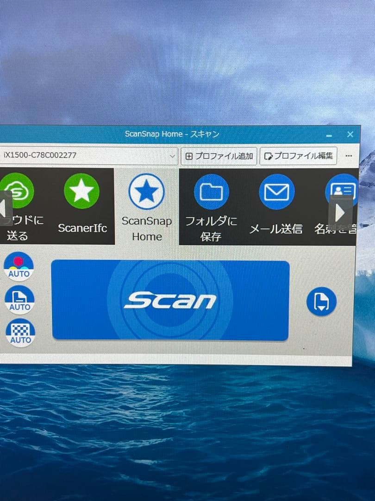This screenshot has height=501, width=375.
Task: Click the document feed icon beside Scan
Action: (x=321, y=301)
